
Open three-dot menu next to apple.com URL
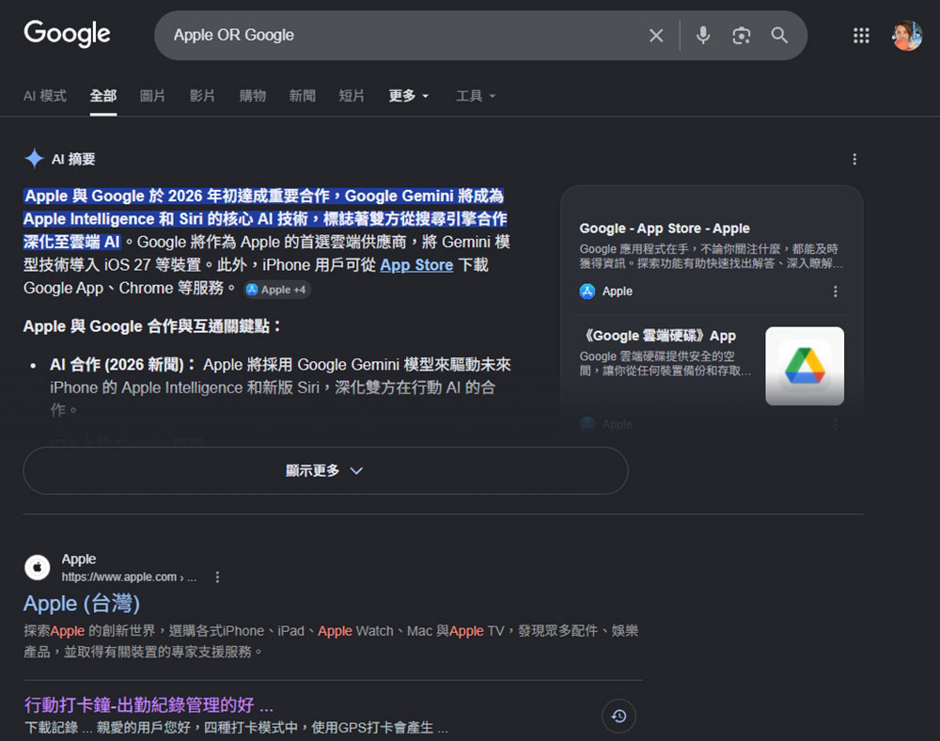217,576
